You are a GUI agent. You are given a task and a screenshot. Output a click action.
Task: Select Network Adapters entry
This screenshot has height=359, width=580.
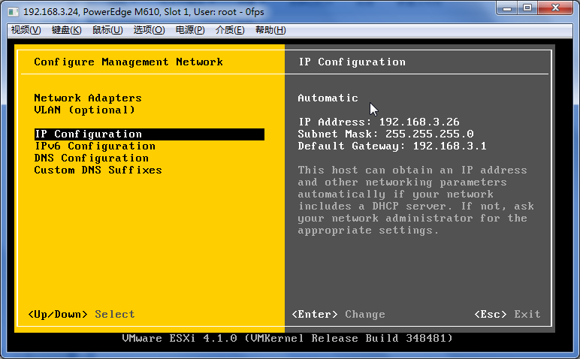pyautogui.click(x=88, y=98)
